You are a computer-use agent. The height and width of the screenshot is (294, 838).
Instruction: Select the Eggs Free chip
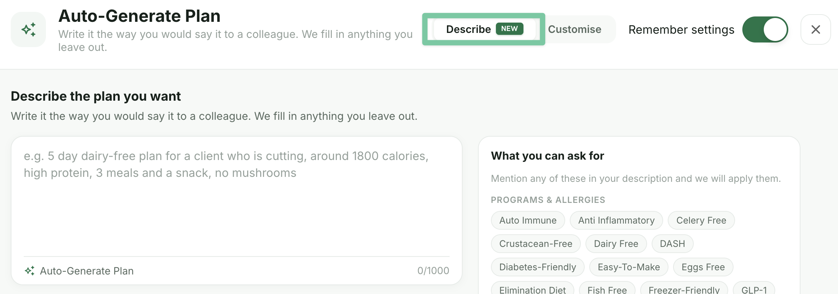point(703,267)
